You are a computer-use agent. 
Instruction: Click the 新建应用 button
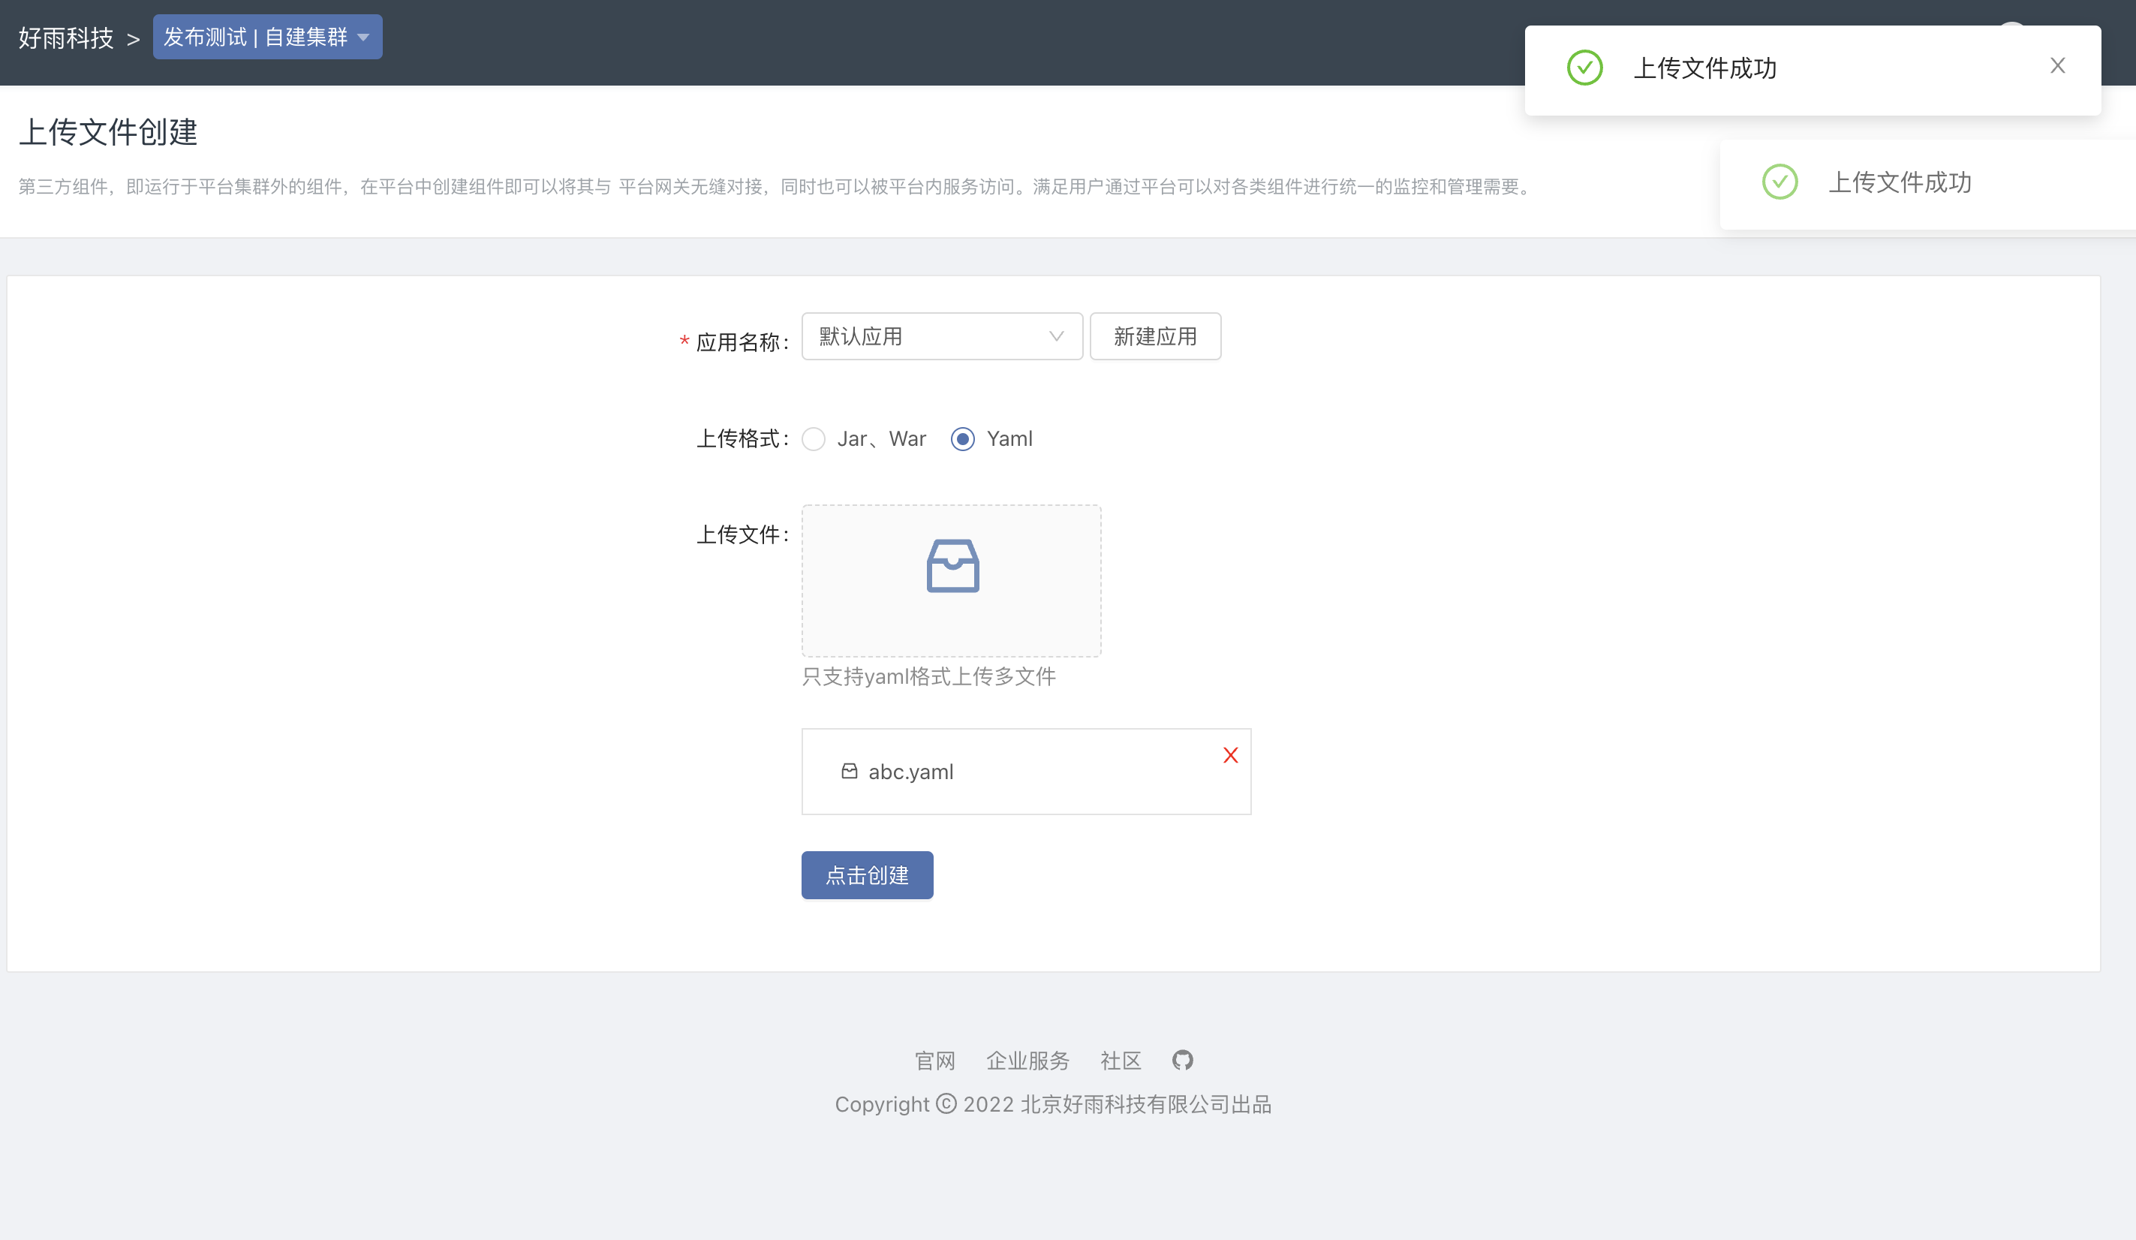click(x=1155, y=336)
